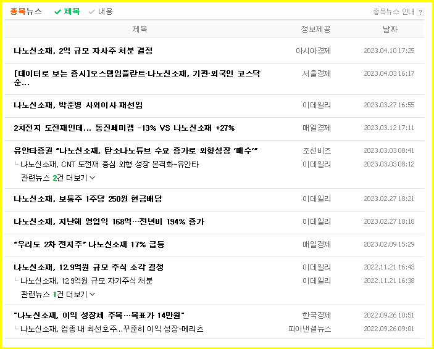This screenshot has height=349, width=434.
Task: Click date 2023.03.27 16:55
Action: [389, 105]
